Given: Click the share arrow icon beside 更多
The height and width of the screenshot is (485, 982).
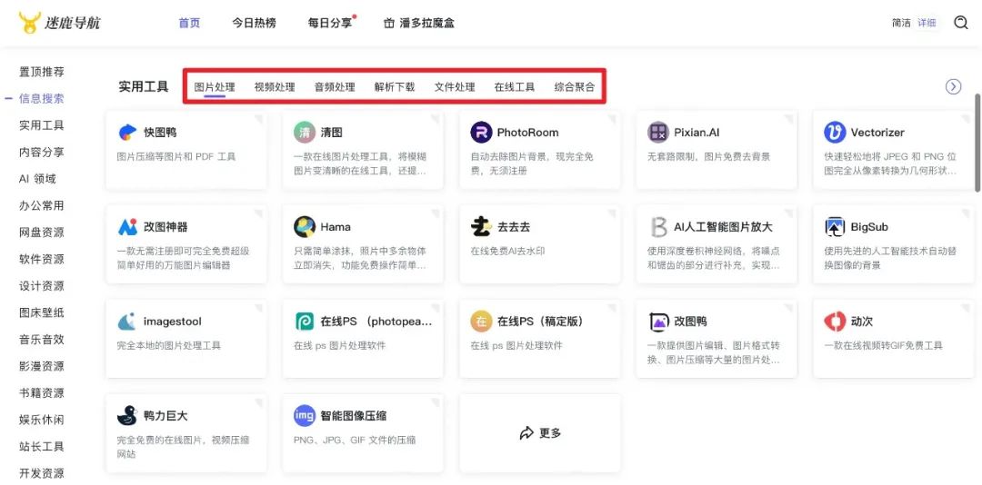Looking at the screenshot, I should (526, 433).
